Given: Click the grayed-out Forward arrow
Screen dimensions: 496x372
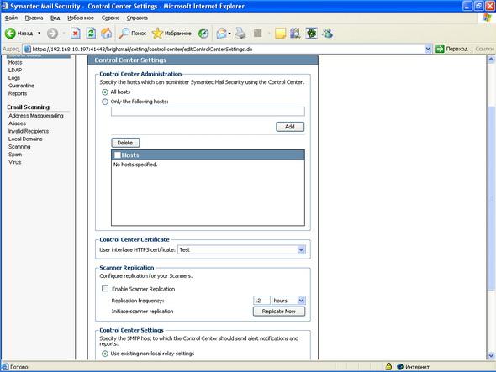Looking at the screenshot, I should click(52, 34).
